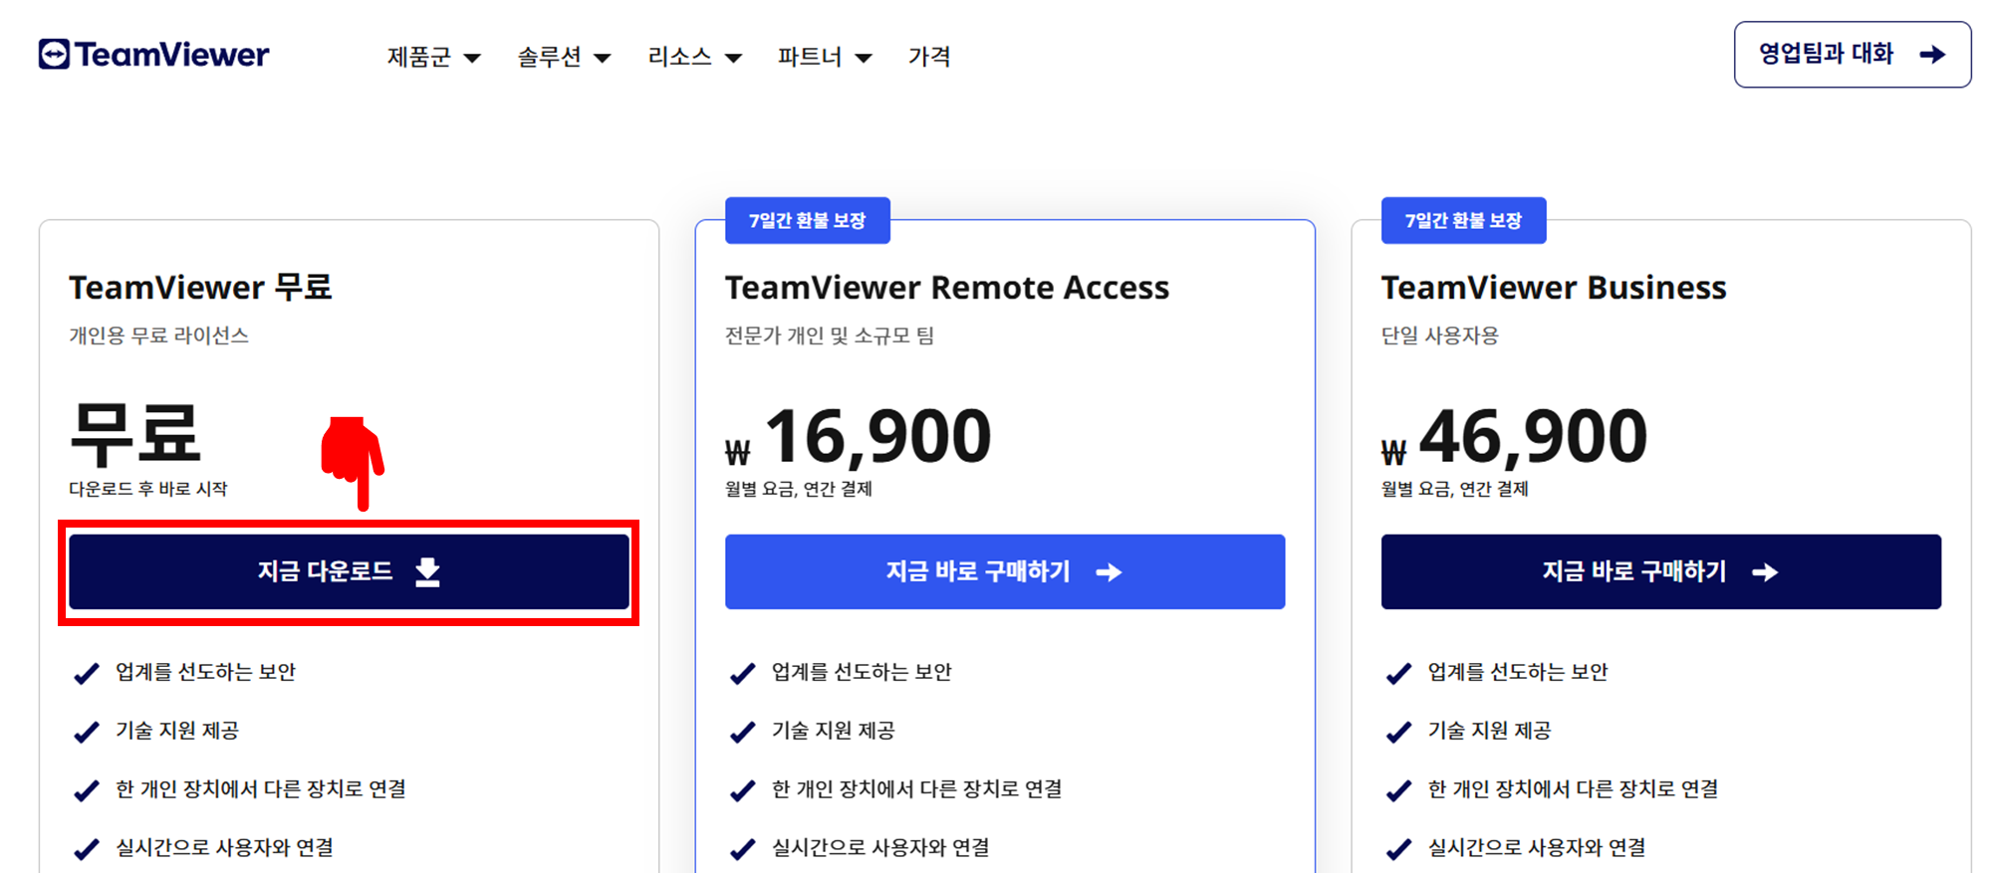Select the TeamViewer Remote Access title

(x=947, y=287)
